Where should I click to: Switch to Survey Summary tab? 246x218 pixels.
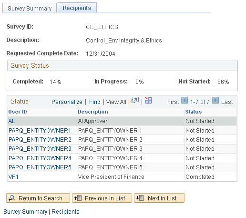(x=30, y=8)
